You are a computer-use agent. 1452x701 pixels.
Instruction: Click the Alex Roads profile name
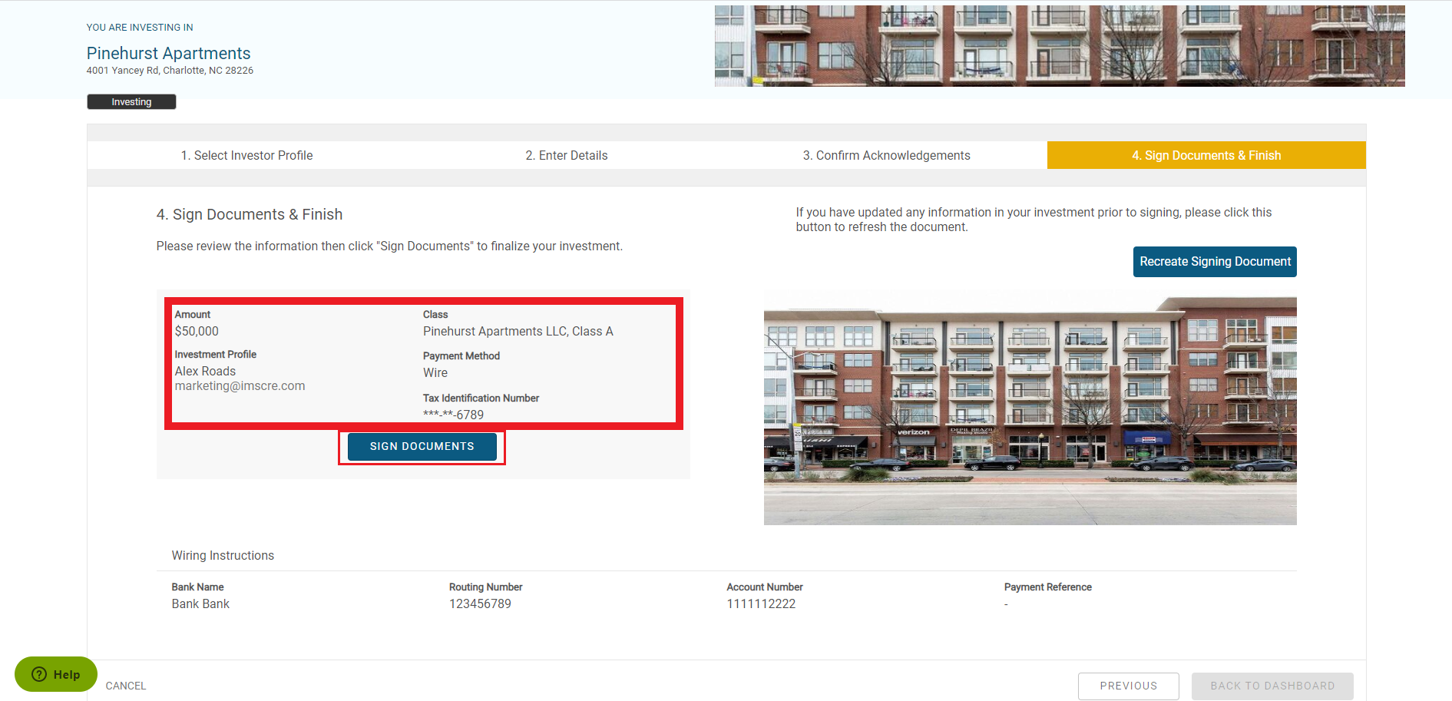(205, 371)
